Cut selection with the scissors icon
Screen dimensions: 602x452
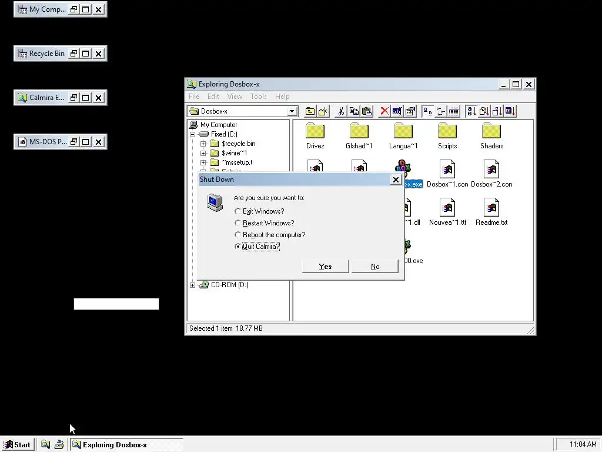(341, 111)
